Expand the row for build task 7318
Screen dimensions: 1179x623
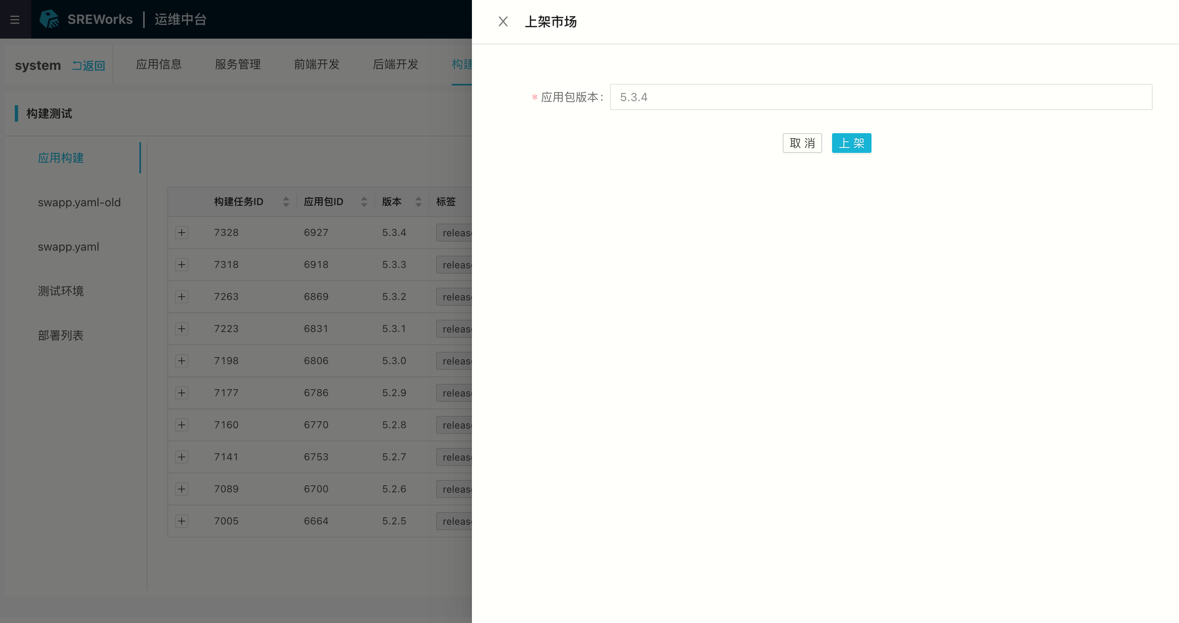click(x=182, y=265)
